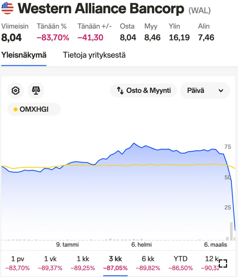Click the fullscreen expand chart icon
Image resolution: width=238 pixels, height=277 pixels.
[223, 263]
